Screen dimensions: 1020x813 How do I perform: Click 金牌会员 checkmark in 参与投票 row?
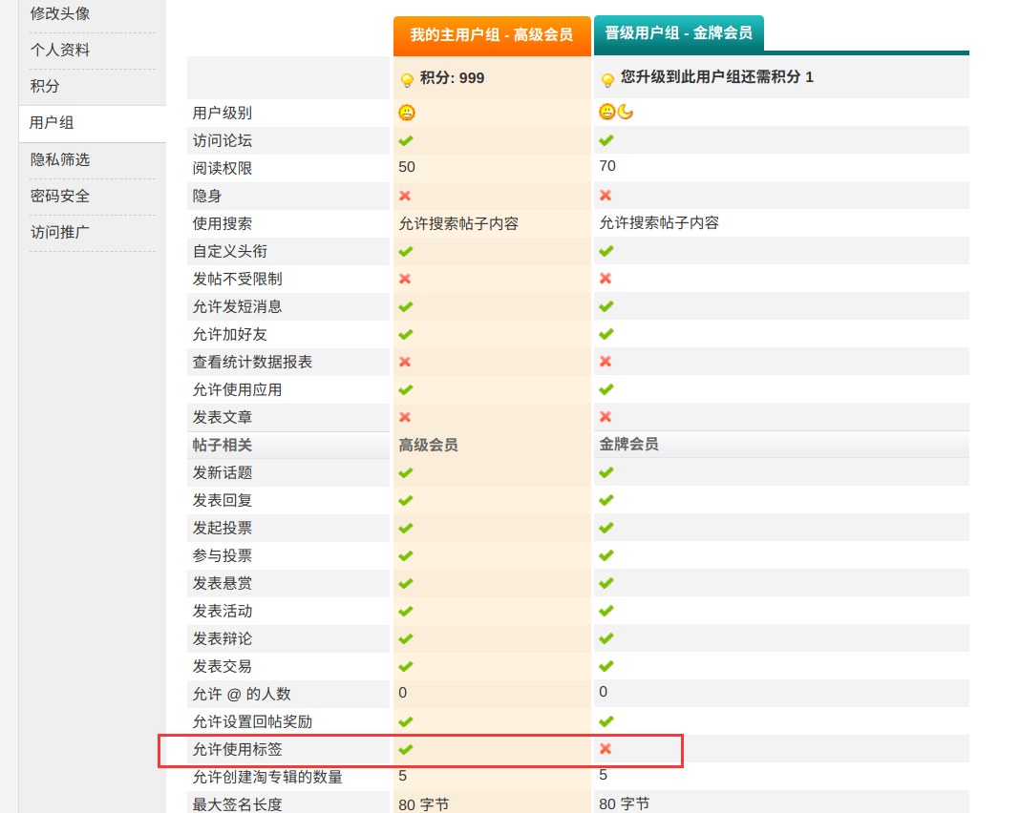pyautogui.click(x=606, y=555)
